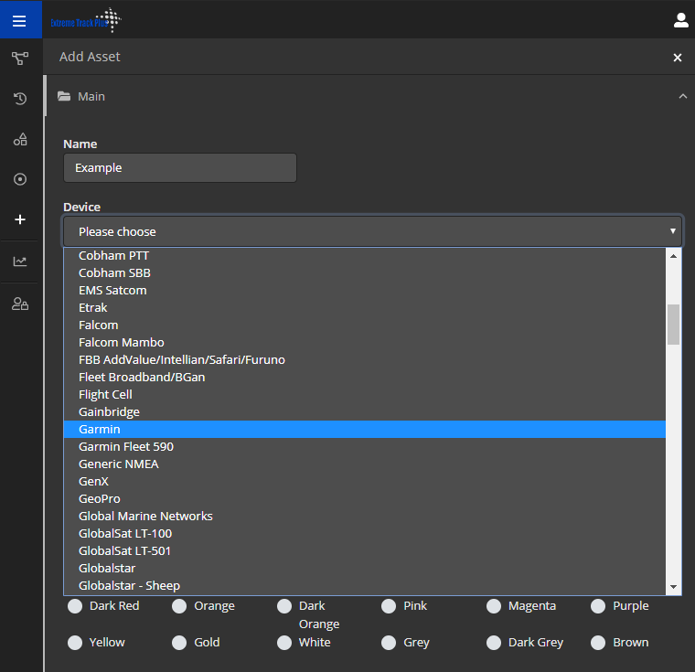Click the dropdown list scrollbar thumb
Viewport: 695px width, 672px height.
pos(673,324)
